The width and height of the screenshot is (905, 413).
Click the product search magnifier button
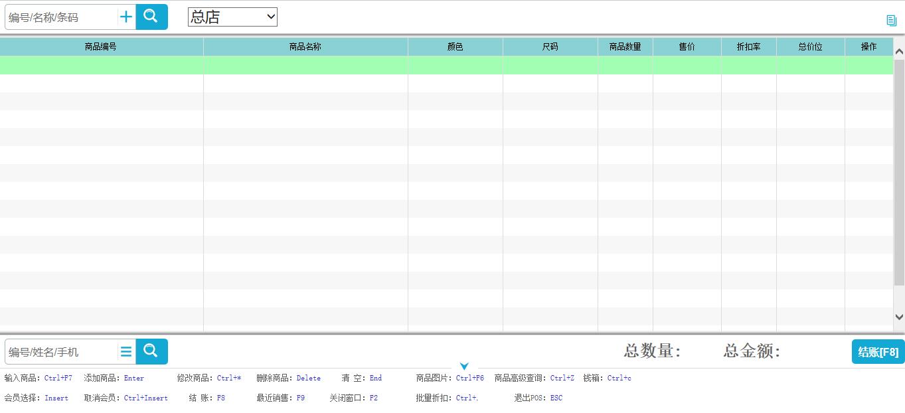point(151,17)
